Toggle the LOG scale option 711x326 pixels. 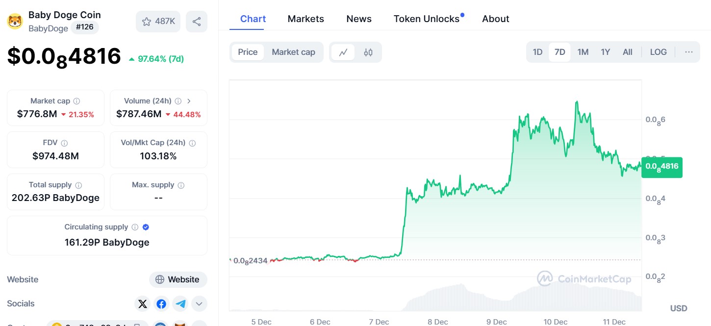click(658, 52)
